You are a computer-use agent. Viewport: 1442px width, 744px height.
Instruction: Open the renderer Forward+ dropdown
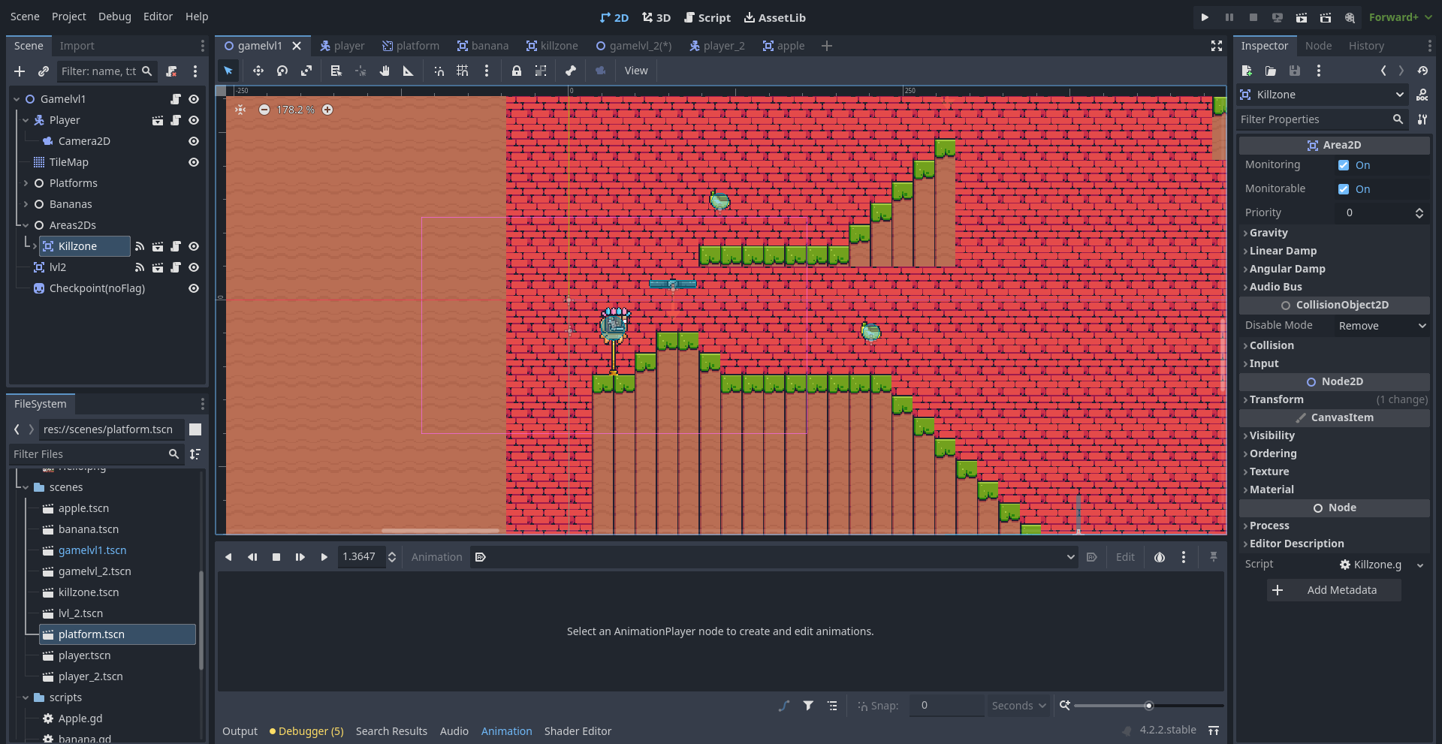pos(1401,17)
